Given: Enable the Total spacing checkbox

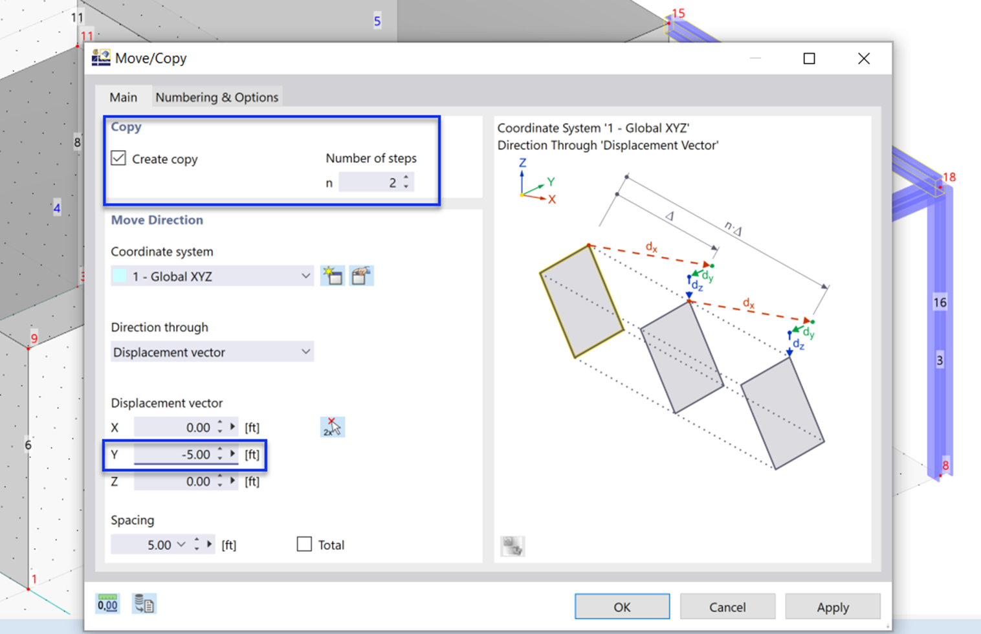Looking at the screenshot, I should click(304, 544).
